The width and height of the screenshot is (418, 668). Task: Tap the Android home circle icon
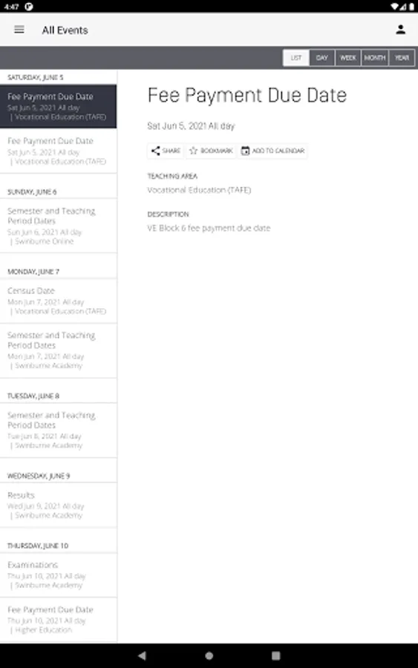point(209,655)
